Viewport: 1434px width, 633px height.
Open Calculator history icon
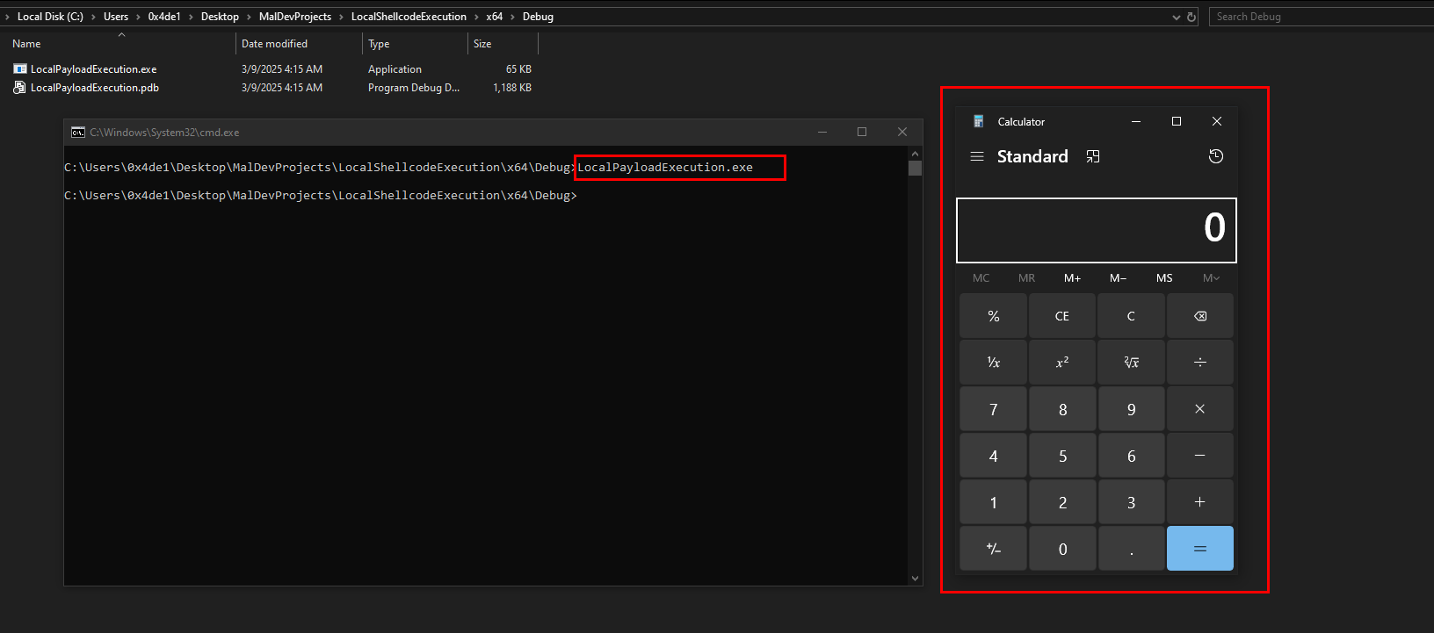[x=1216, y=156]
